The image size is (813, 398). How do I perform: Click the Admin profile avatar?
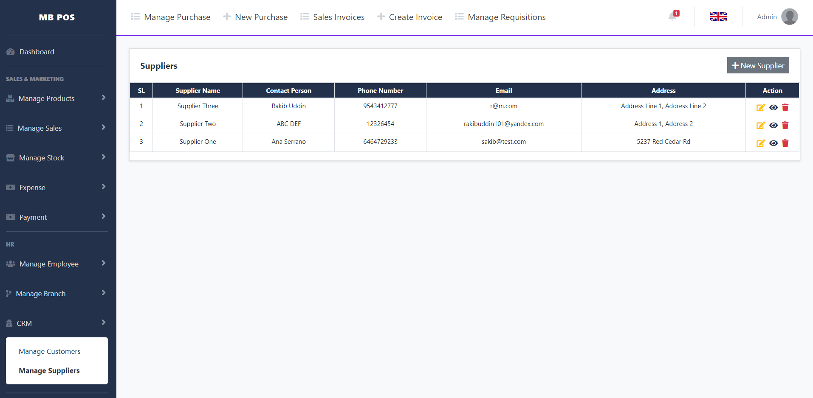tap(789, 17)
